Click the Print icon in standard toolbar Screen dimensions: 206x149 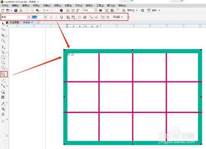point(21,10)
